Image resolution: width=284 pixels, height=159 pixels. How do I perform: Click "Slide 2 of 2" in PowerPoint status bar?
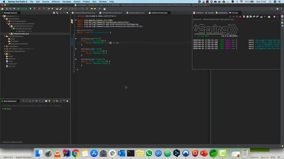[8, 157]
